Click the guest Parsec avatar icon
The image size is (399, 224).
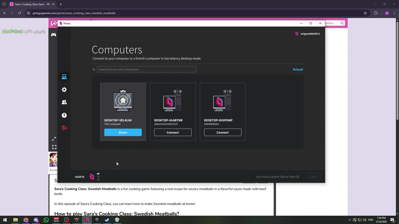click(x=92, y=177)
